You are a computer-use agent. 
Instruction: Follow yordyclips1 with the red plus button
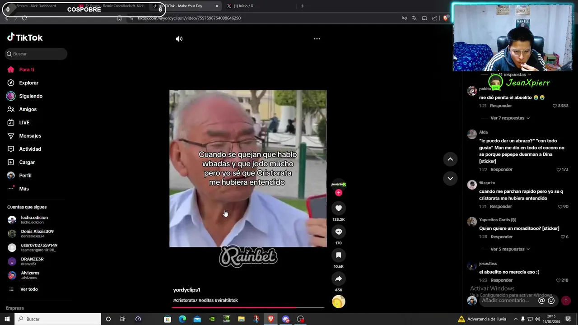(339, 193)
